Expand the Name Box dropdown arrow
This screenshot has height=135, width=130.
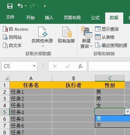point(34,66)
